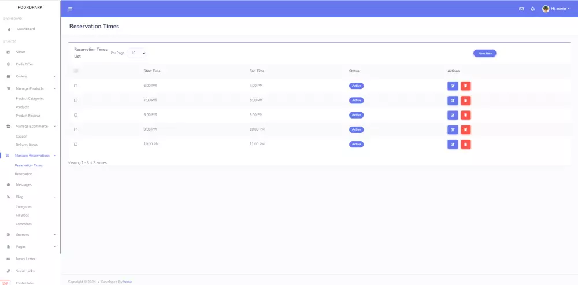Click the Blog RSS icon
This screenshot has width=578, height=285.
(9, 197)
